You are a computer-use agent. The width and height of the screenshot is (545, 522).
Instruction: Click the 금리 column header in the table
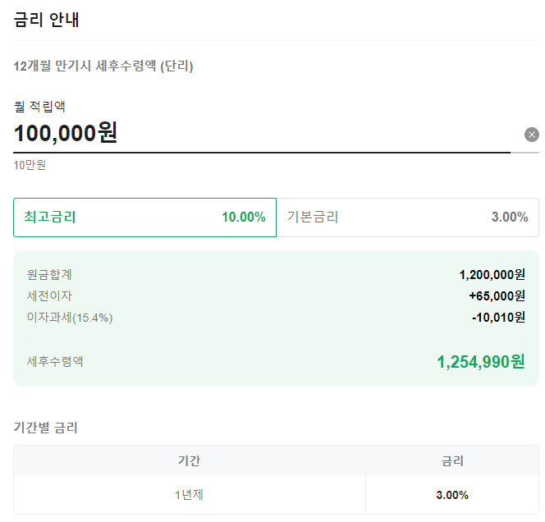coord(452,460)
